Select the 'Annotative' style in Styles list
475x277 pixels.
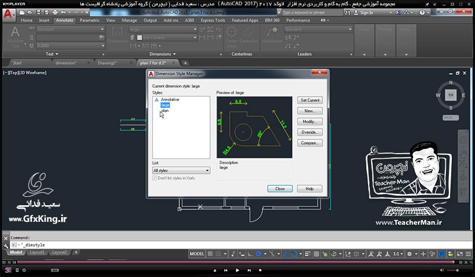pyautogui.click(x=170, y=99)
